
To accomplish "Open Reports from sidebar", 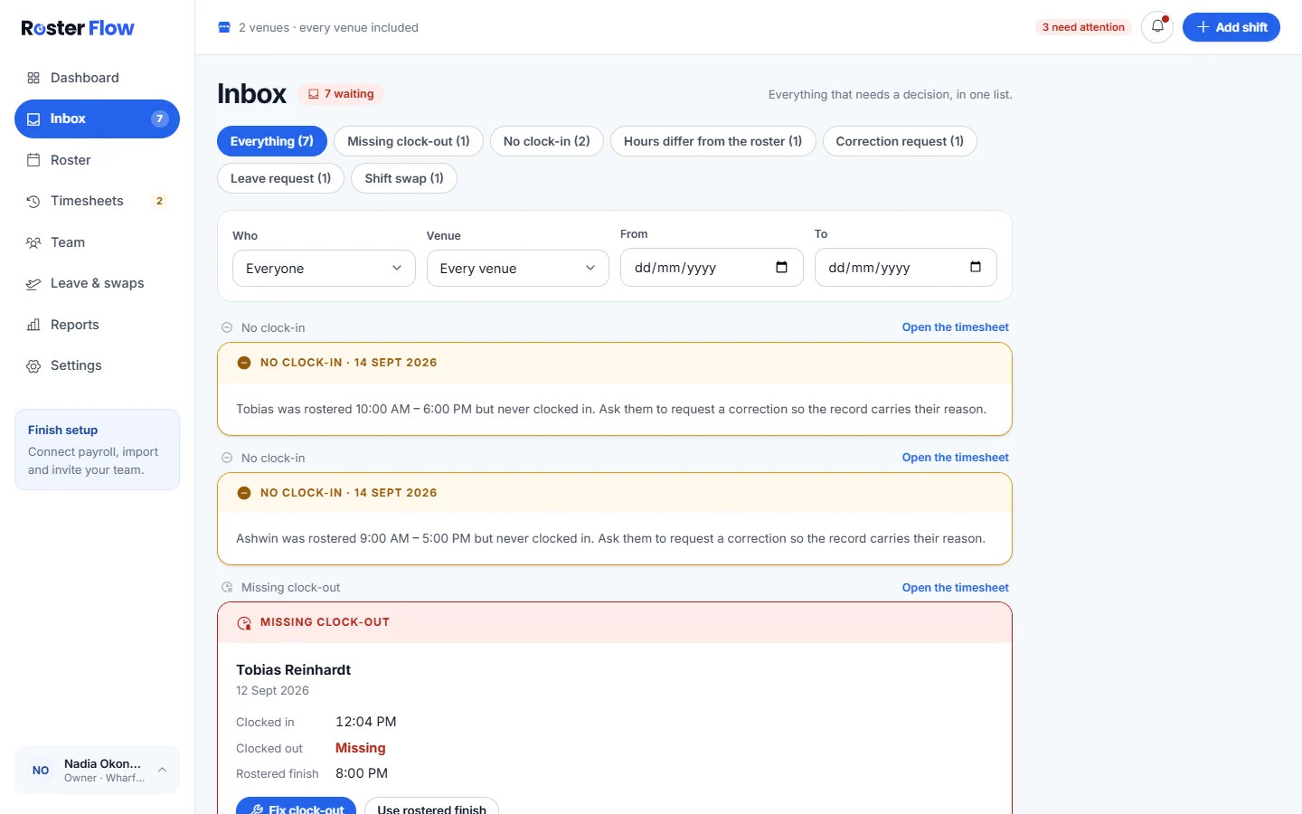I will (x=97, y=325).
